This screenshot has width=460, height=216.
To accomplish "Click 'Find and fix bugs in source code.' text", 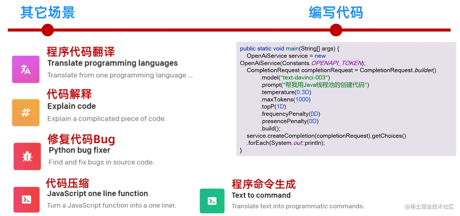I will click(101, 162).
